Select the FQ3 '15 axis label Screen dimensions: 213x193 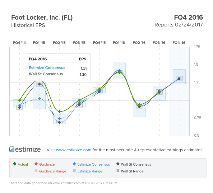(x=79, y=43)
